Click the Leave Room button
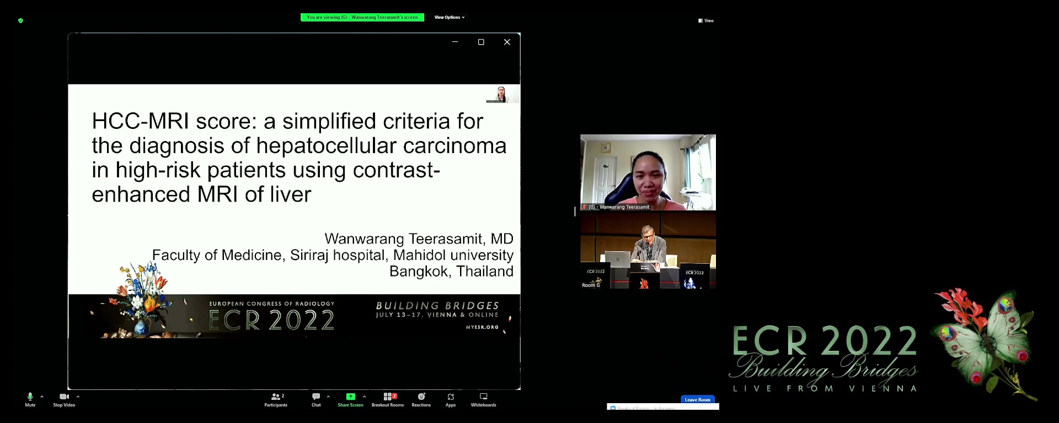The height and width of the screenshot is (423, 1059). (698, 400)
